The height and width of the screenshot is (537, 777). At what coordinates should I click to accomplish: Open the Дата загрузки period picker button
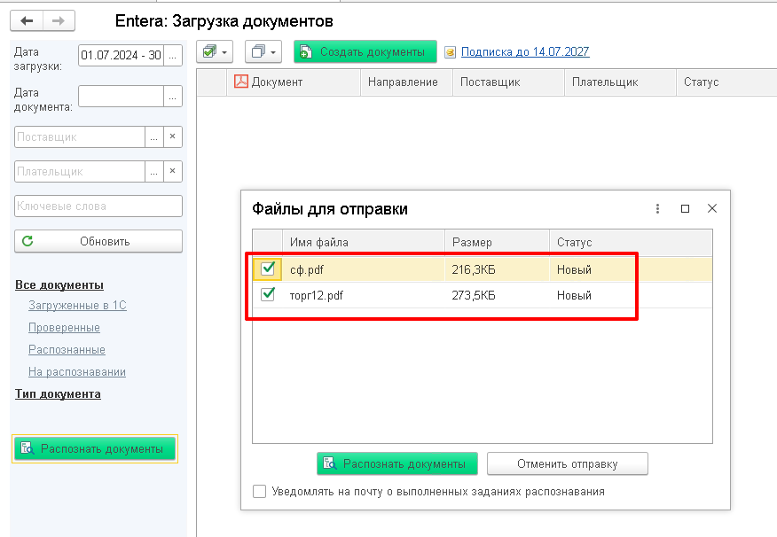(x=172, y=56)
